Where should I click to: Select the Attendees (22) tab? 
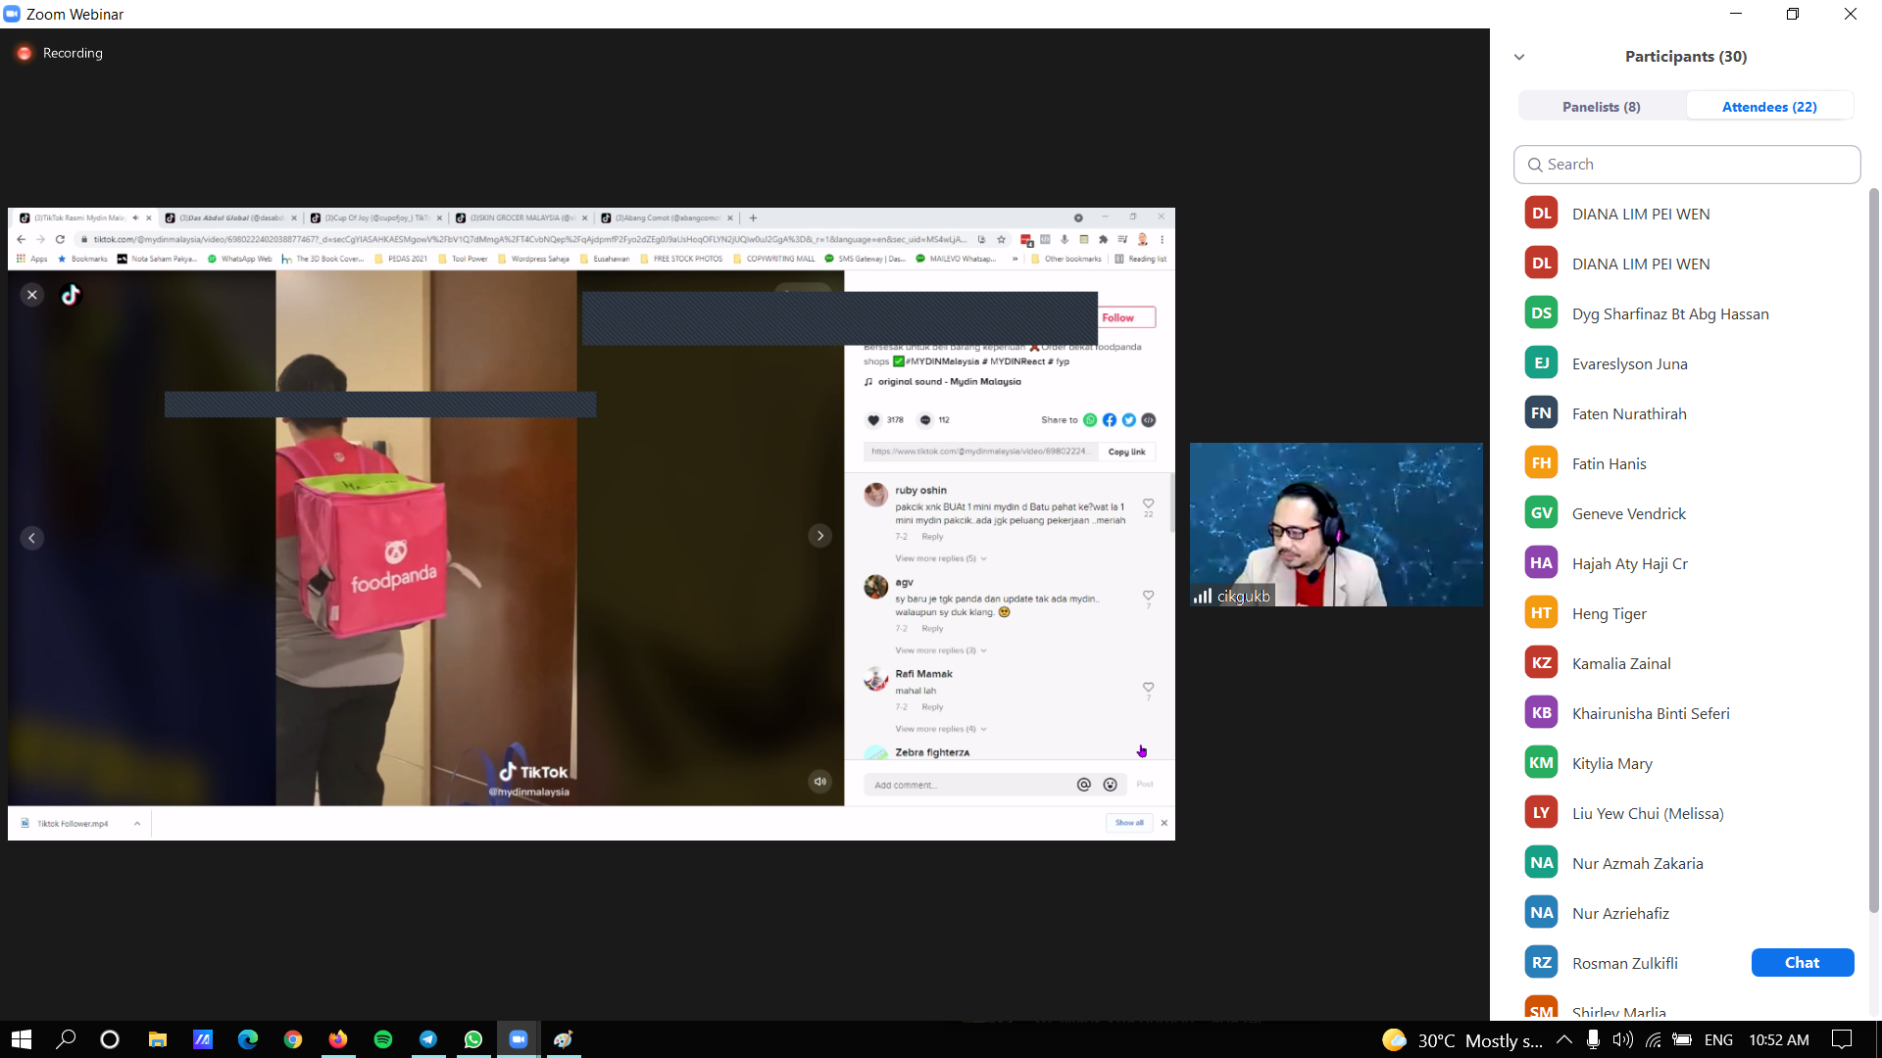[1769, 107]
